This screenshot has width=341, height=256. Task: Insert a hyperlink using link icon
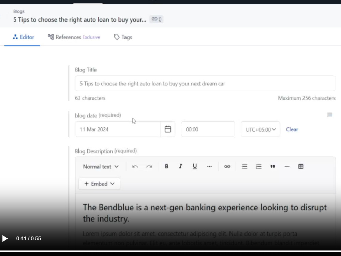pos(227,166)
